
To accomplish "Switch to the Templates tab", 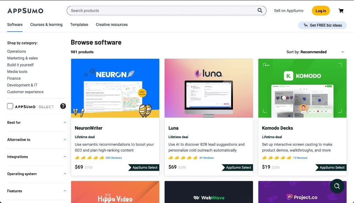I will [x=79, y=25].
